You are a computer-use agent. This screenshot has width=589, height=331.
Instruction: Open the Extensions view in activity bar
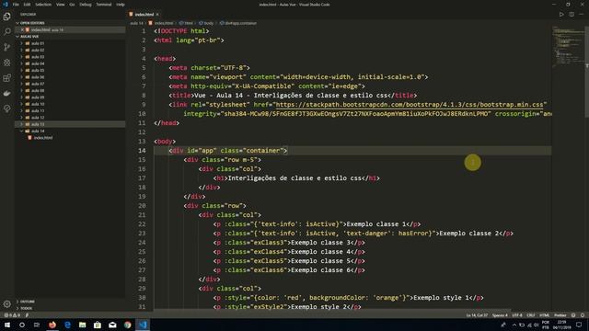(x=6, y=78)
